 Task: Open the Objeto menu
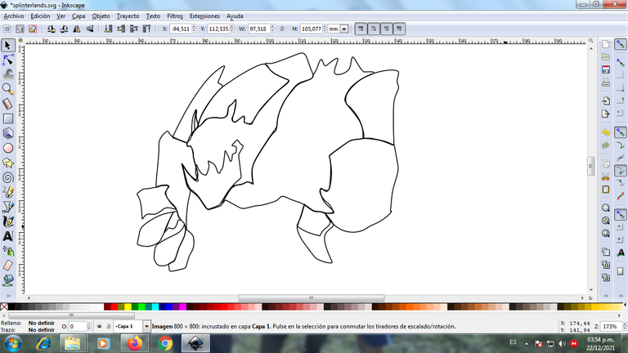pos(101,16)
